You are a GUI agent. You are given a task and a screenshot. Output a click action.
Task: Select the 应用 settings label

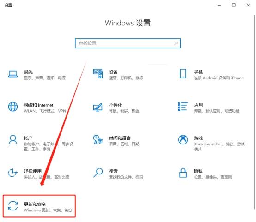(x=198, y=105)
